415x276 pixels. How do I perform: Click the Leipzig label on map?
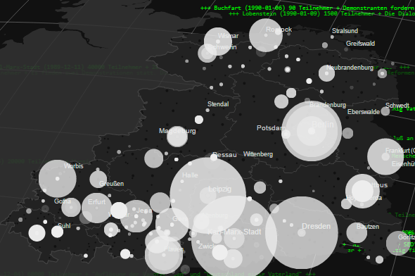tap(219, 189)
